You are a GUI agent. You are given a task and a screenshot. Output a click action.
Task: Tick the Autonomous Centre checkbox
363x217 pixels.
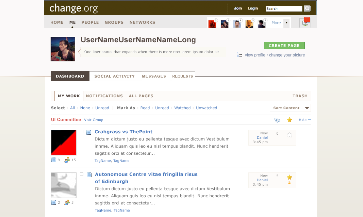82,174
